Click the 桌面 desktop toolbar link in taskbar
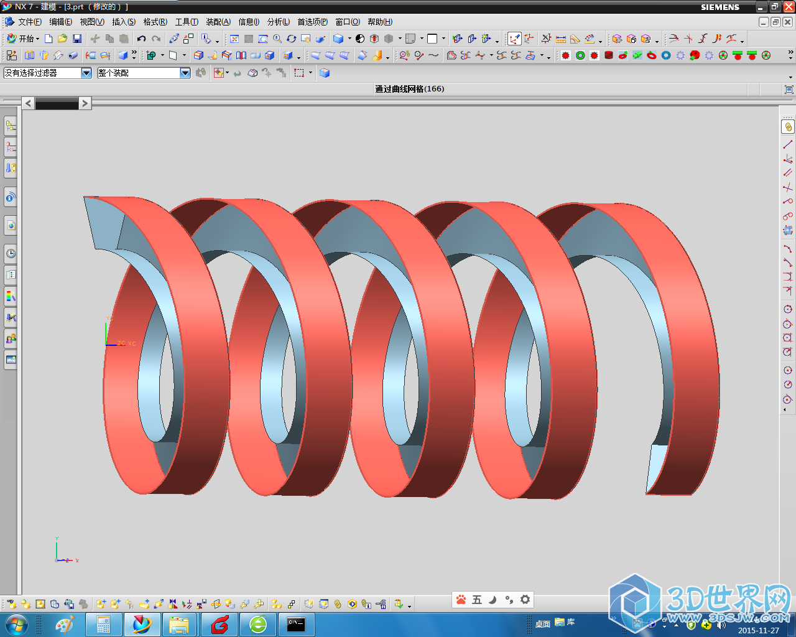 543,624
